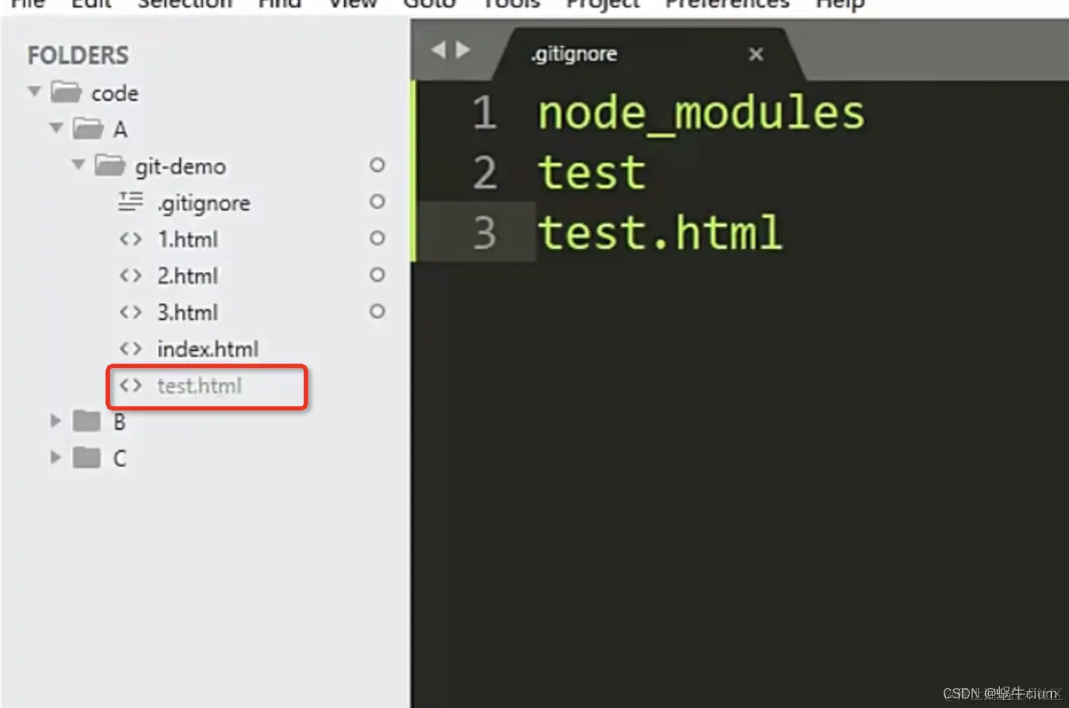Screen dimensions: 1069x708
Task: Open the Help menu
Action: coord(840,4)
